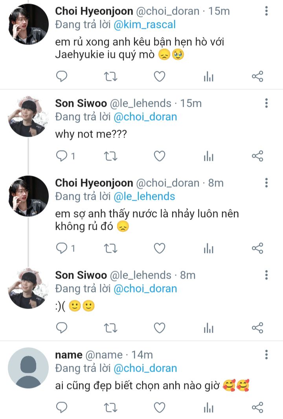Share Choi Hyeonjoon's first tweet about Jaehyukie
Viewport: 283px width, 419px height.
(257, 76)
